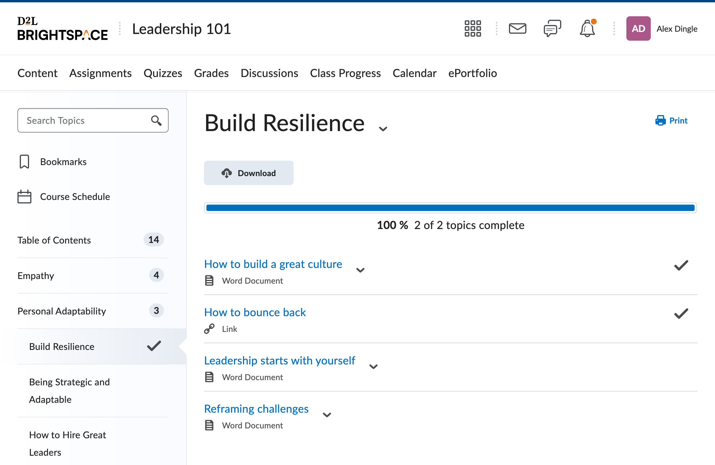Expand the Build Resilience title dropdown
The width and height of the screenshot is (715, 465).
point(383,129)
